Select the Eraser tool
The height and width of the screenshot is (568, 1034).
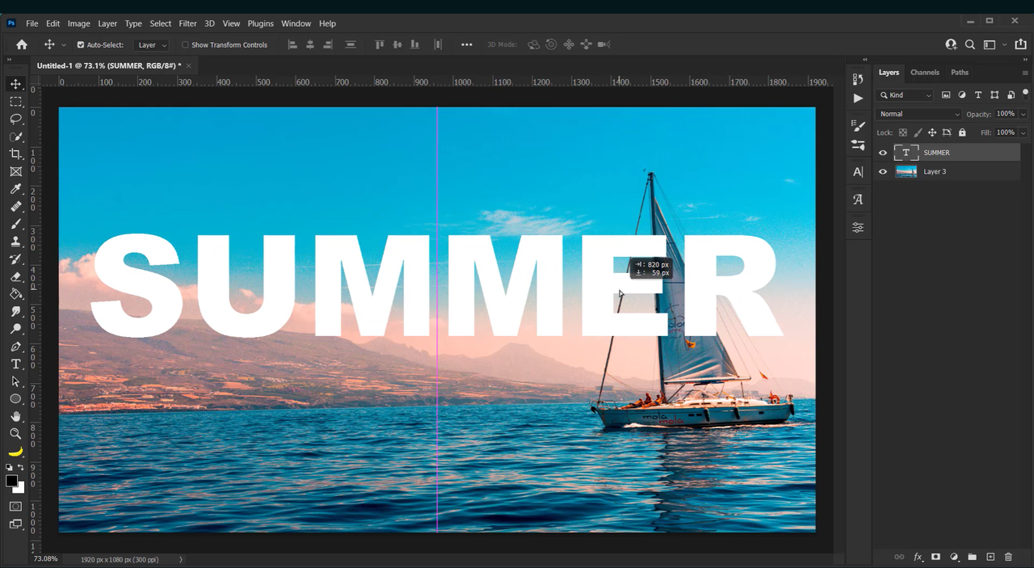click(x=15, y=276)
